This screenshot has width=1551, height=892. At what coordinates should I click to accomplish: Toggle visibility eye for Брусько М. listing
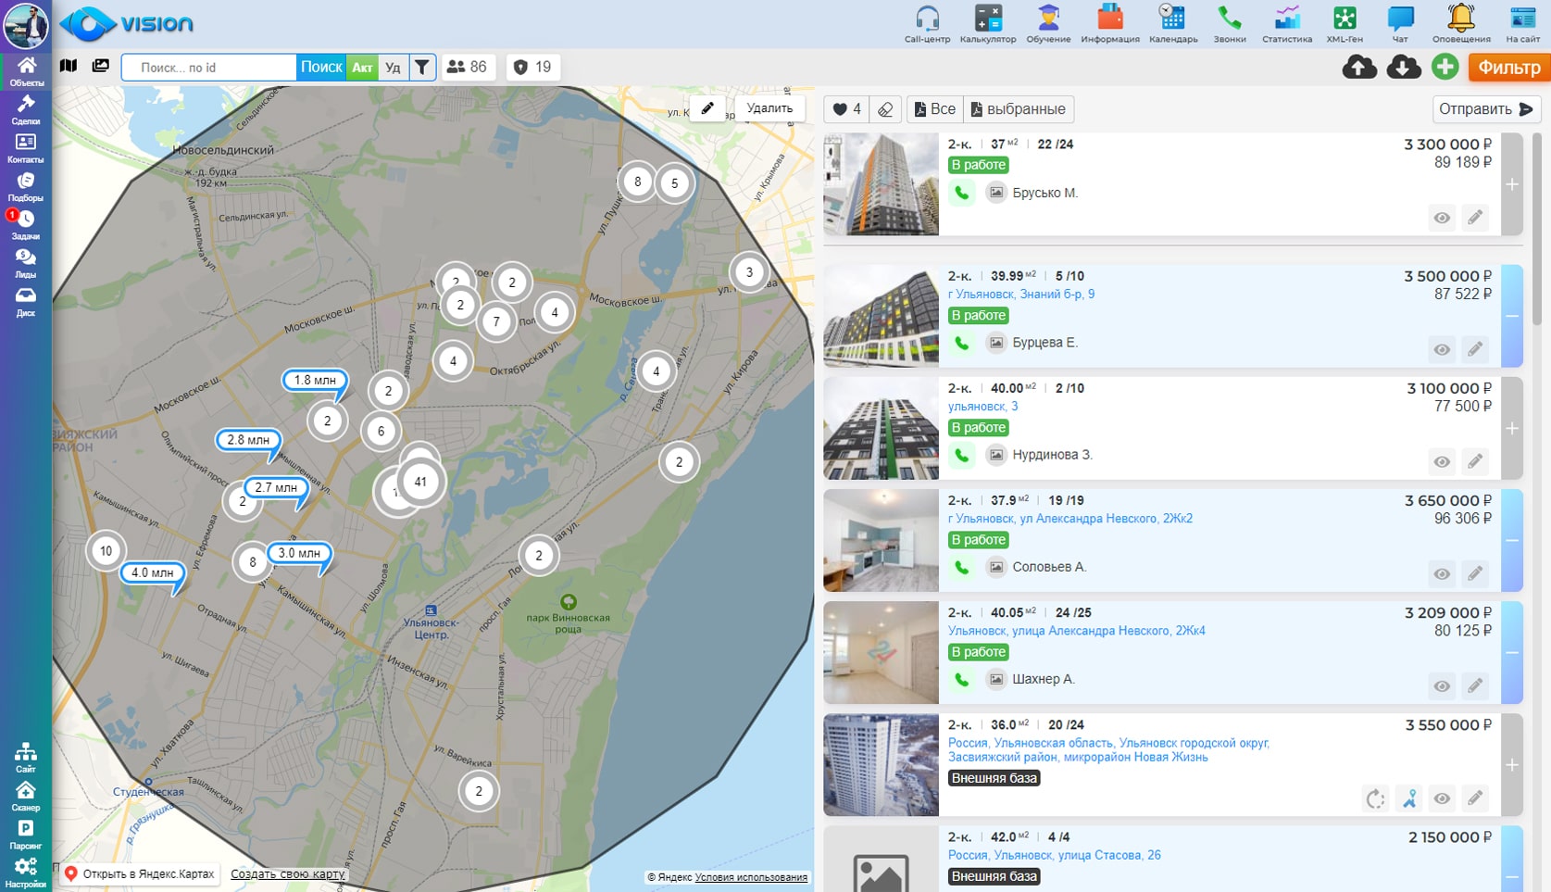click(1442, 219)
